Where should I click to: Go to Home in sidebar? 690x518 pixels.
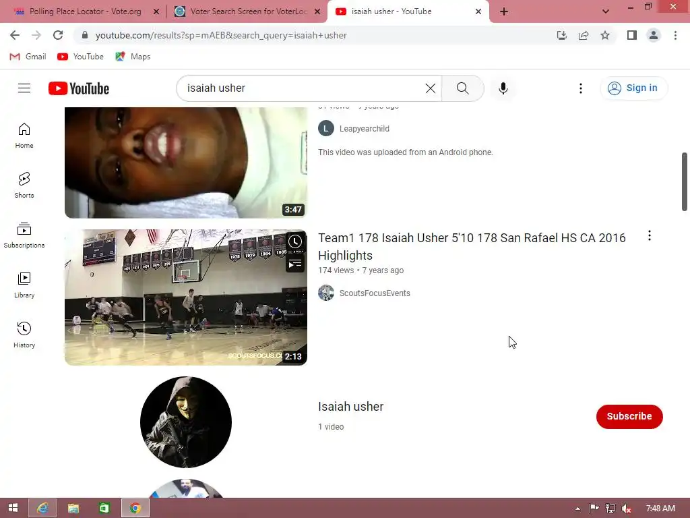click(x=24, y=136)
